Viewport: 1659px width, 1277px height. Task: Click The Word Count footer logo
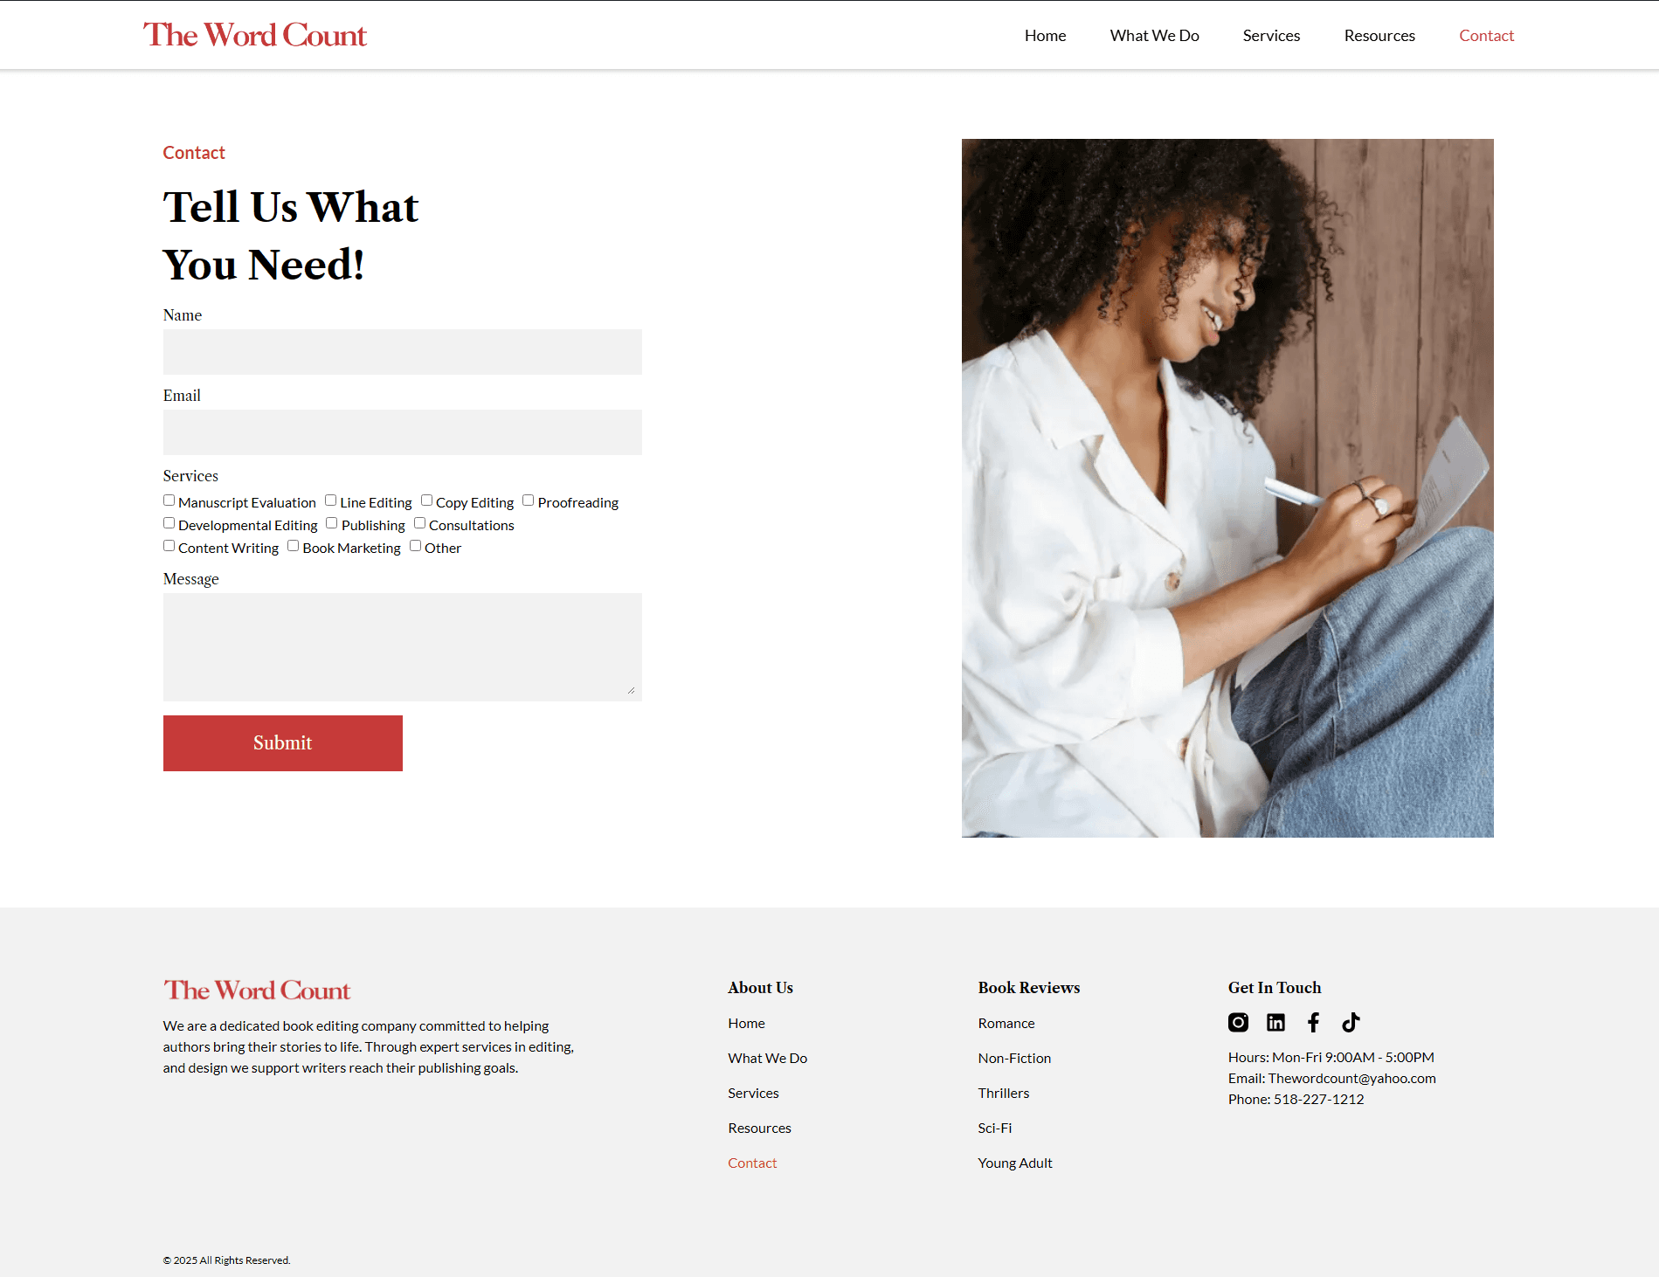[257, 990]
